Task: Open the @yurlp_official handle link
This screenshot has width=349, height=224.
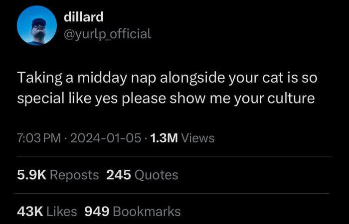Action: [x=107, y=33]
